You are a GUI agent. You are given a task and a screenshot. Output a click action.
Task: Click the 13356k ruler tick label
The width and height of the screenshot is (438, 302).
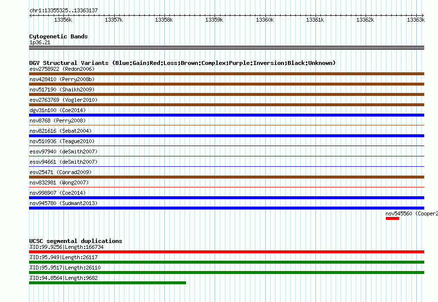tap(63, 20)
